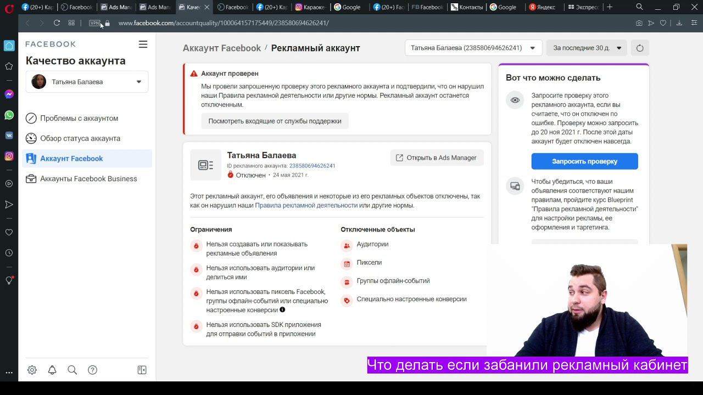Click Специально настроенные конверсии list entry

pos(411,299)
